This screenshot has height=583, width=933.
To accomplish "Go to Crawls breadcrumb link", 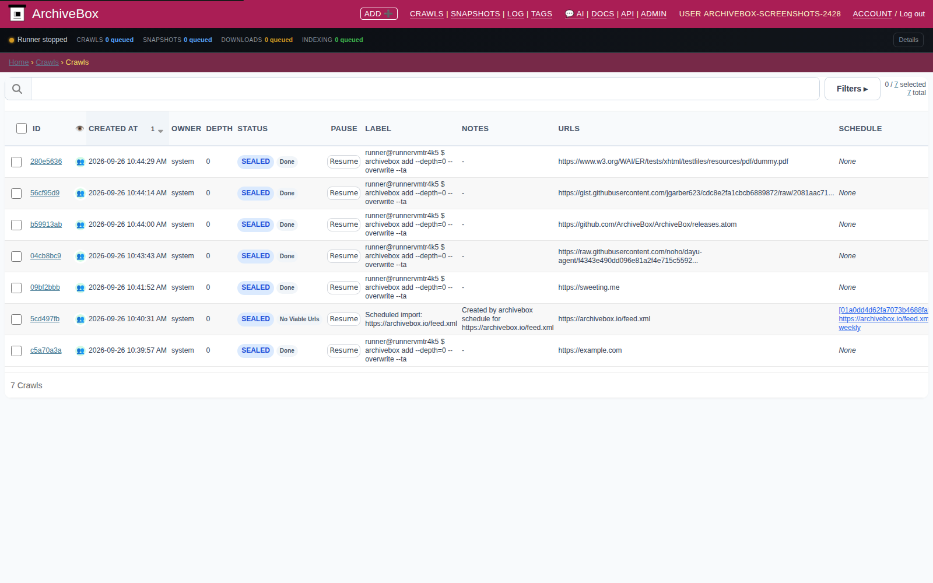I will point(47,62).
